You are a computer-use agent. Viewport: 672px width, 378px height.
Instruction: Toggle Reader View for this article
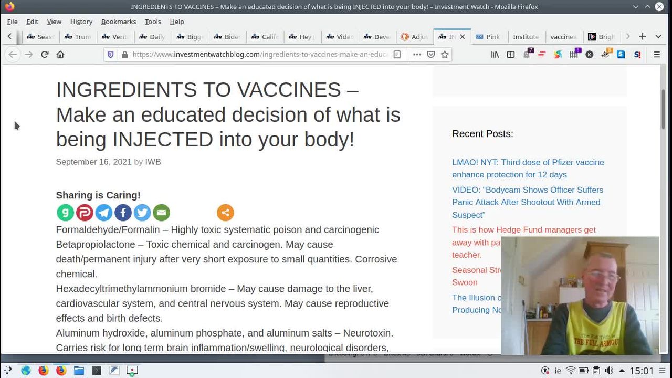click(397, 55)
